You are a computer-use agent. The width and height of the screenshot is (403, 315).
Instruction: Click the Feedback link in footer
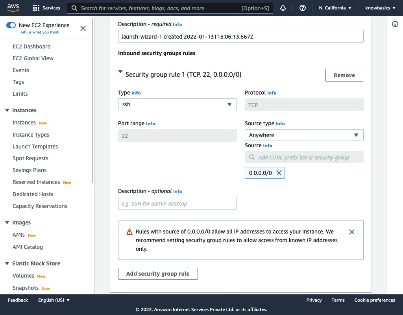pos(18,300)
